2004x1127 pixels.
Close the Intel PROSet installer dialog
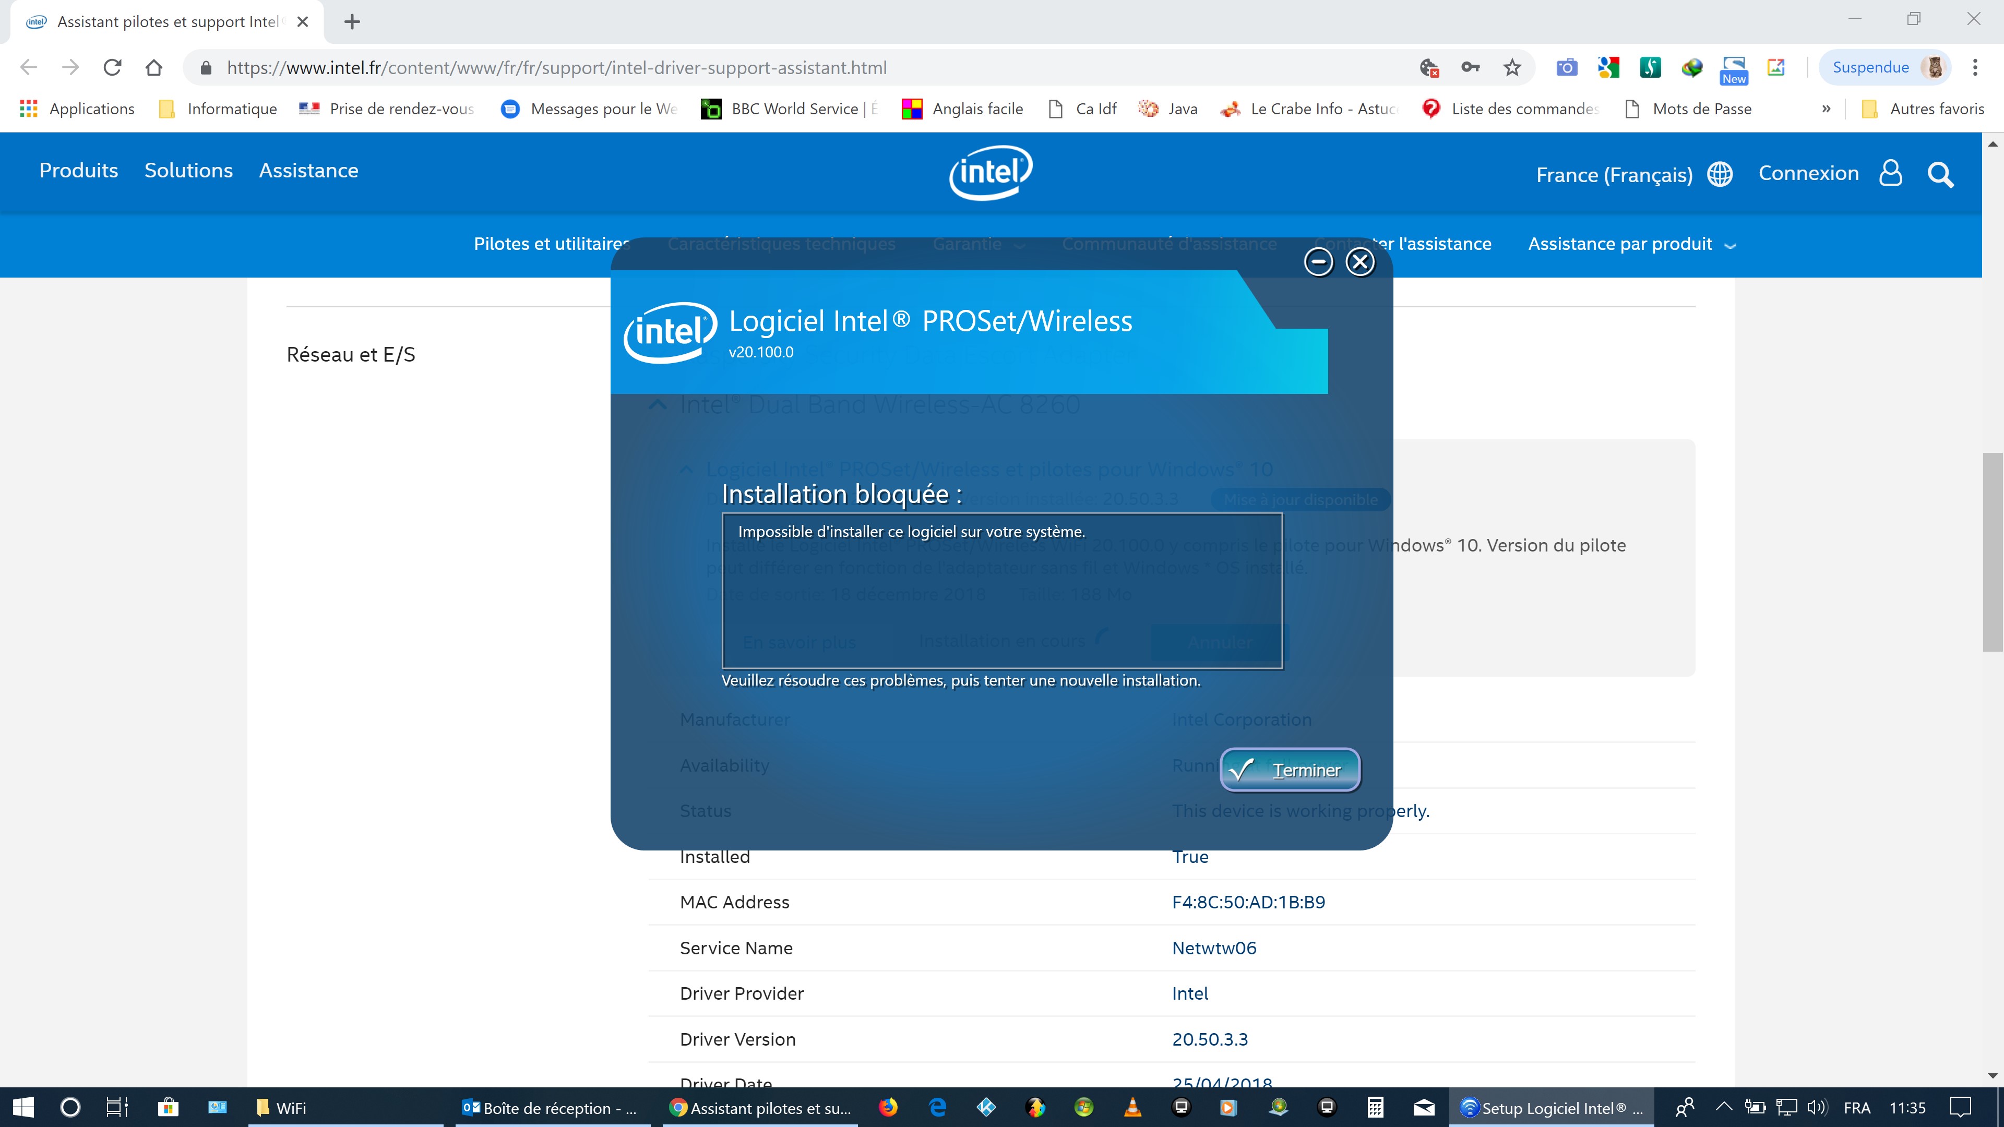tap(1360, 262)
